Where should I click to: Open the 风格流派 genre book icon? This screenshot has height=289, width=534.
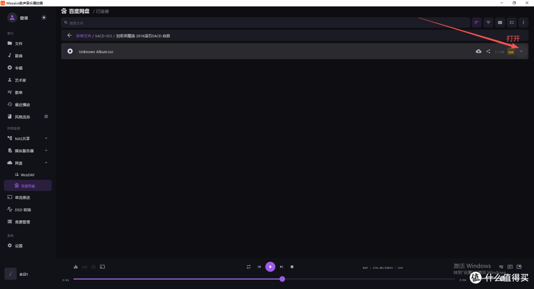coord(10,117)
